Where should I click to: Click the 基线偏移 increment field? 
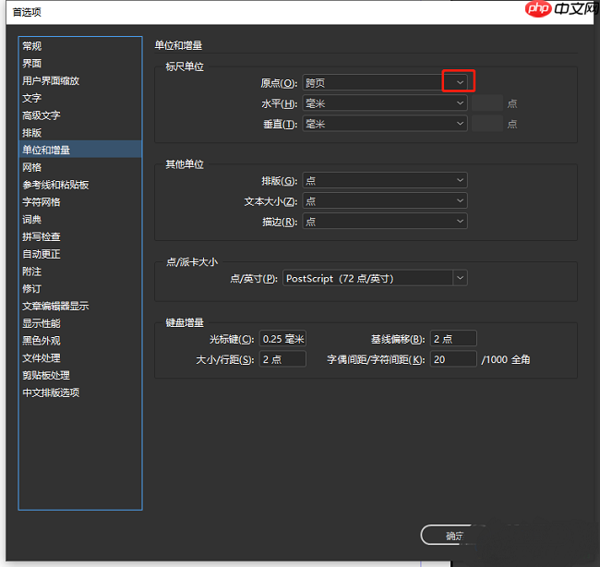pyautogui.click(x=453, y=338)
